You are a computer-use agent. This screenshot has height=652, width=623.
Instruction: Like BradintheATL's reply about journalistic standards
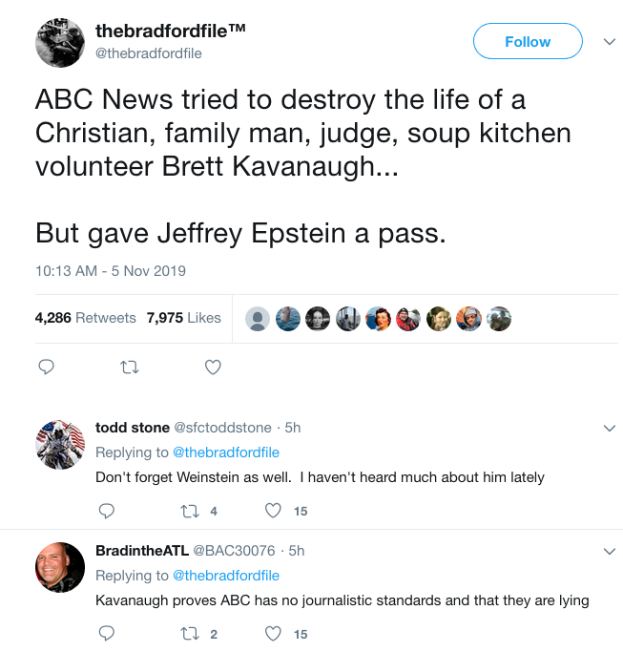point(273,633)
